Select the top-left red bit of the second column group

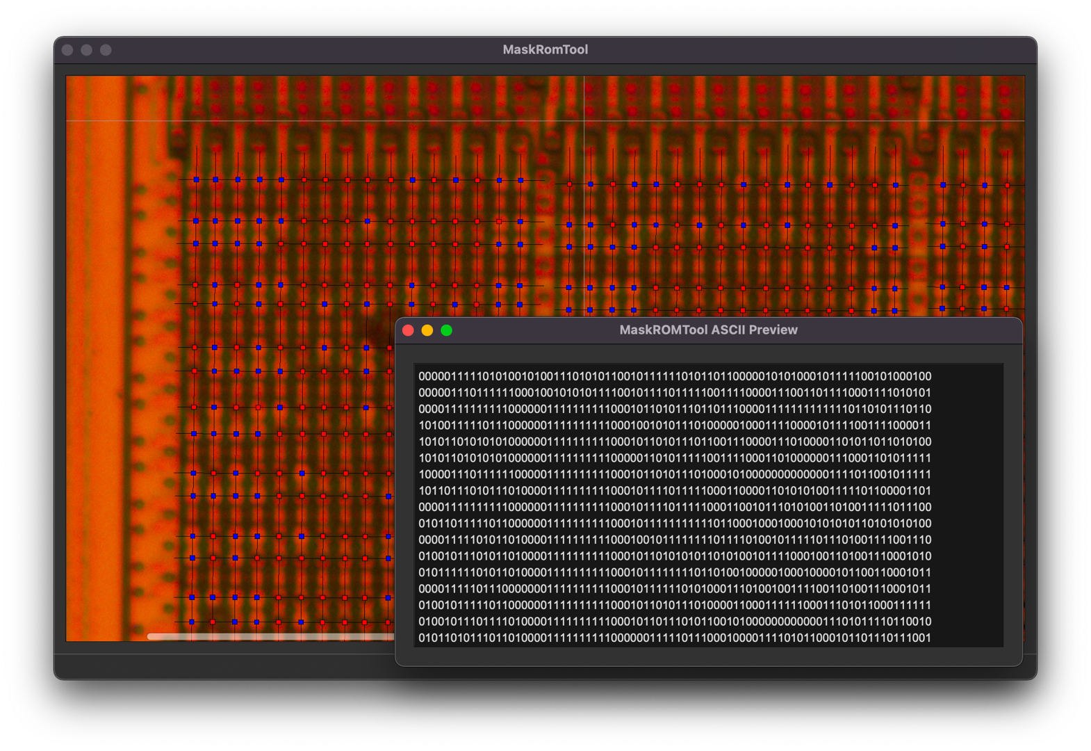[570, 184]
